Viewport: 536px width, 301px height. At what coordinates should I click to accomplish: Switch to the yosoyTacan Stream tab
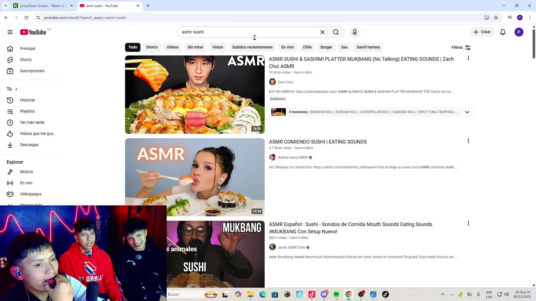point(42,6)
